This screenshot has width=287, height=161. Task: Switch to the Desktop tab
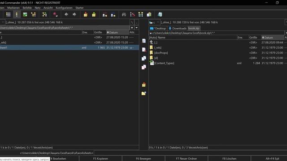tap(158, 28)
